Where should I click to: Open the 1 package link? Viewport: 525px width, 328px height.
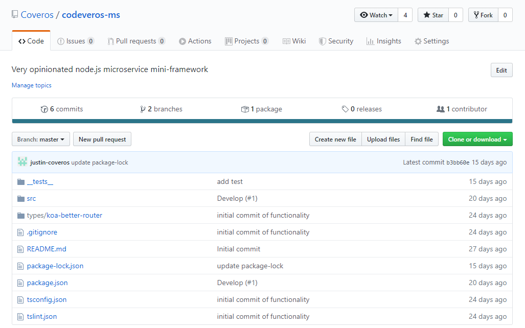[262, 109]
